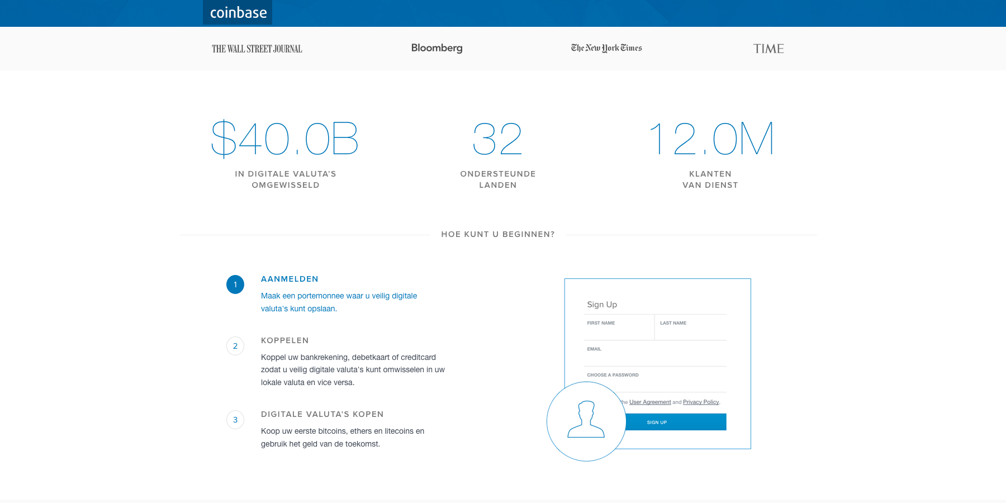Open the User Agreement link
The image size is (1006, 503).
tap(650, 402)
